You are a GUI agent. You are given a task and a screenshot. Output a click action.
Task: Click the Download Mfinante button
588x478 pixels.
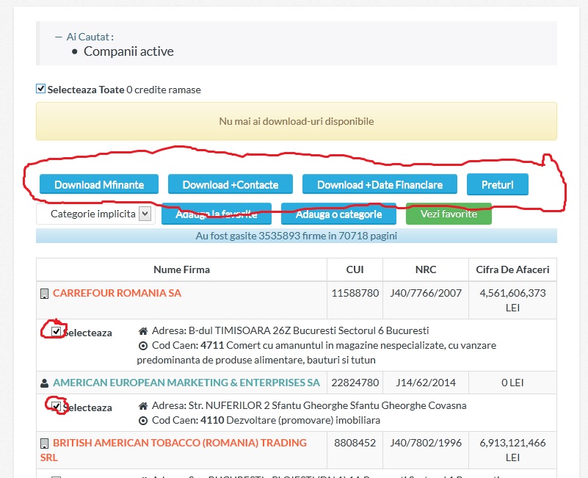(99, 184)
